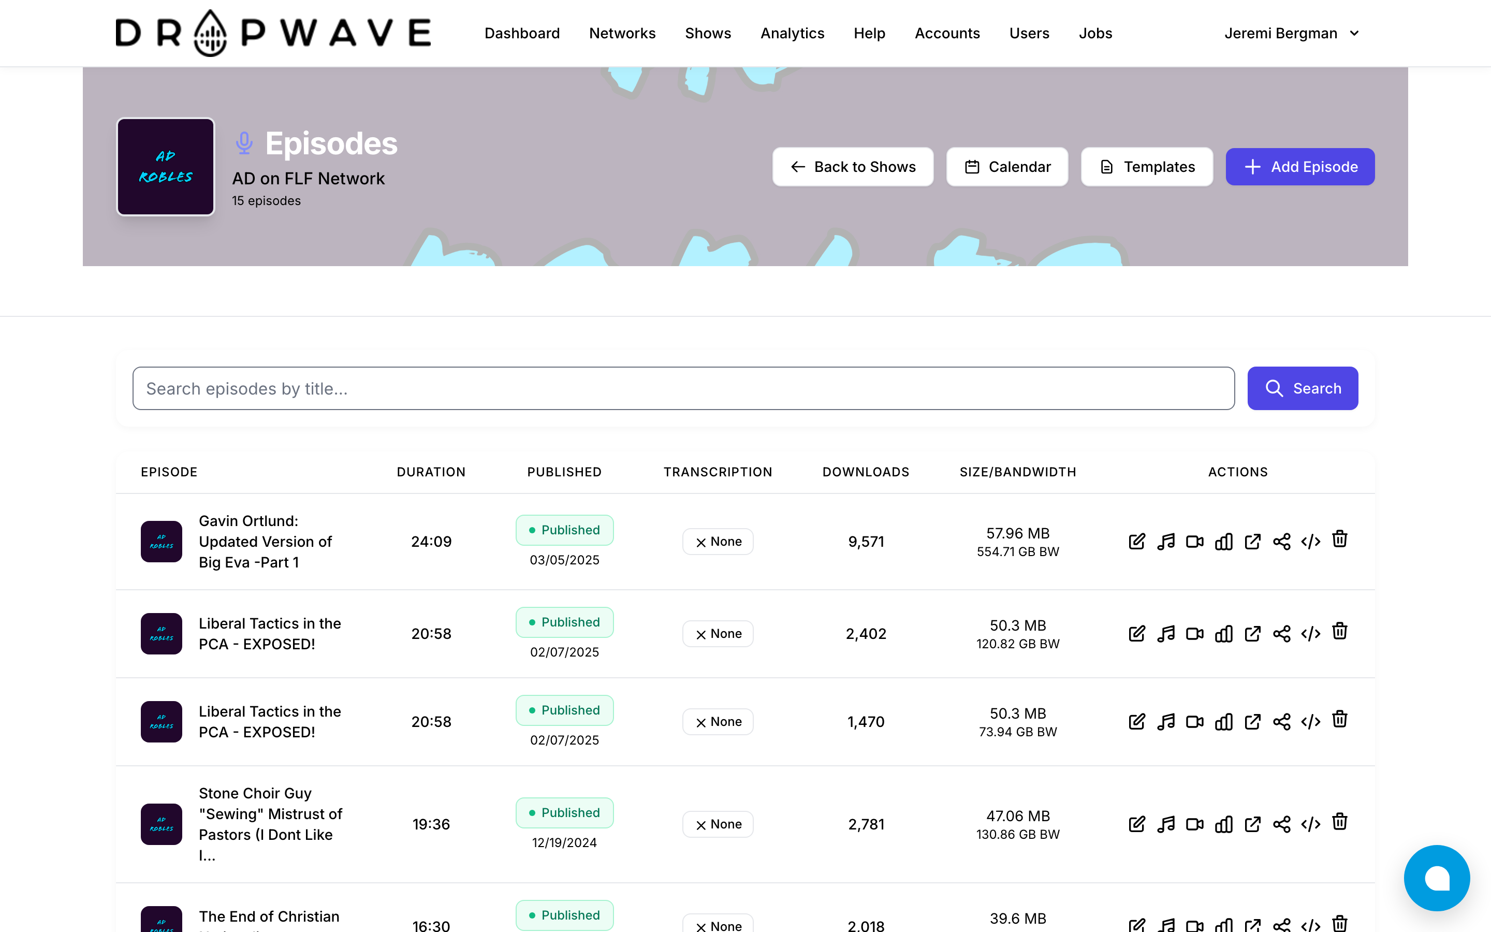The height and width of the screenshot is (932, 1491).
Task: Open episode Templates
Action: 1147,166
